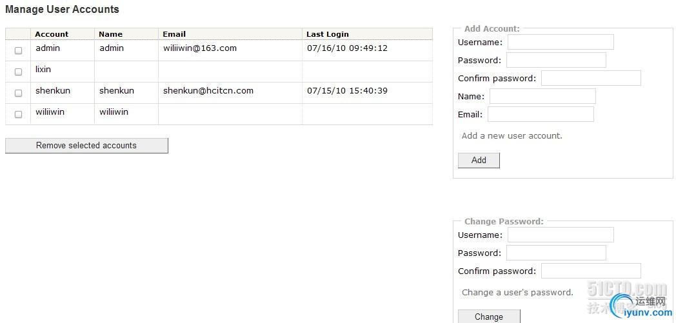This screenshot has height=323, width=676.
Task: Focus Confirm password field in Change Password
Action: [x=591, y=271]
